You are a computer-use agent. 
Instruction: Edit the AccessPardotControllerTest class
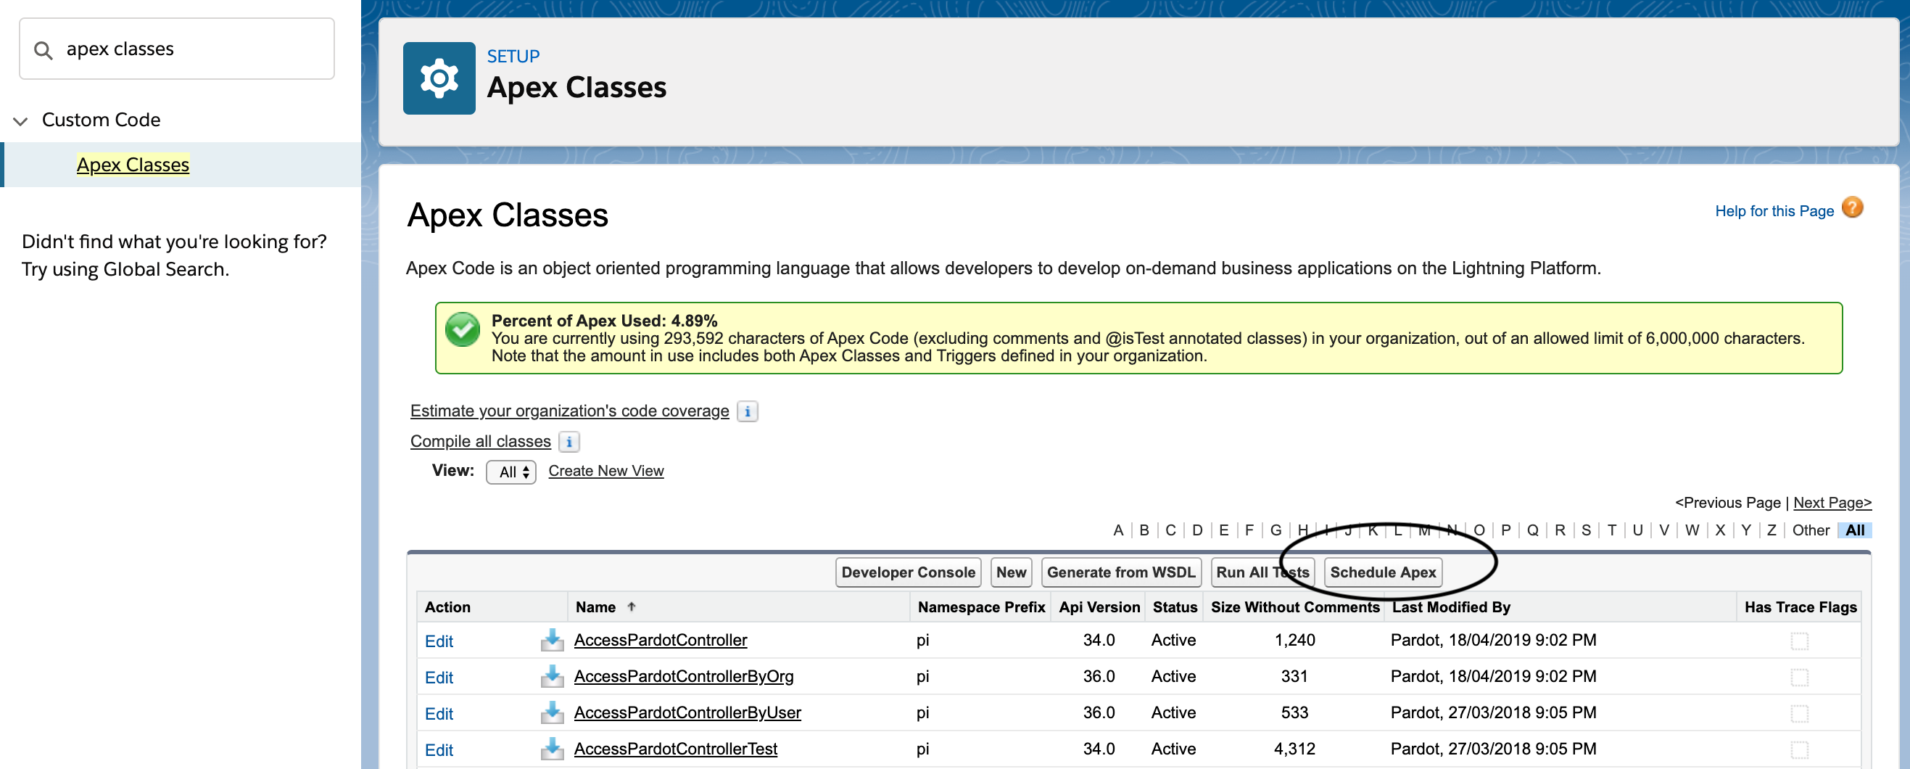click(x=439, y=750)
